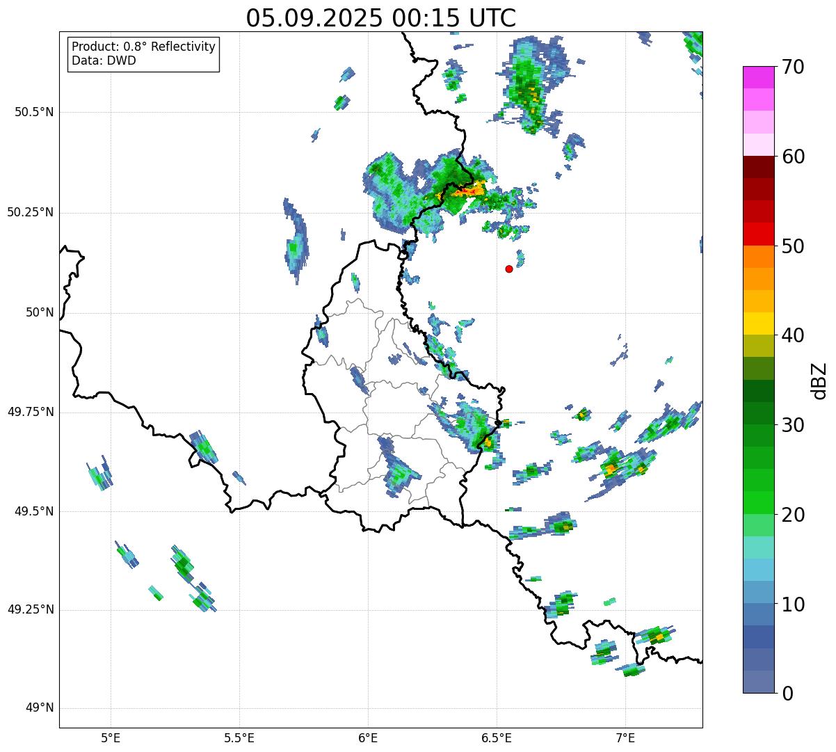Click the title '05.09.2025 00:15 UTC'
This screenshot has width=836, height=752.
(381, 17)
